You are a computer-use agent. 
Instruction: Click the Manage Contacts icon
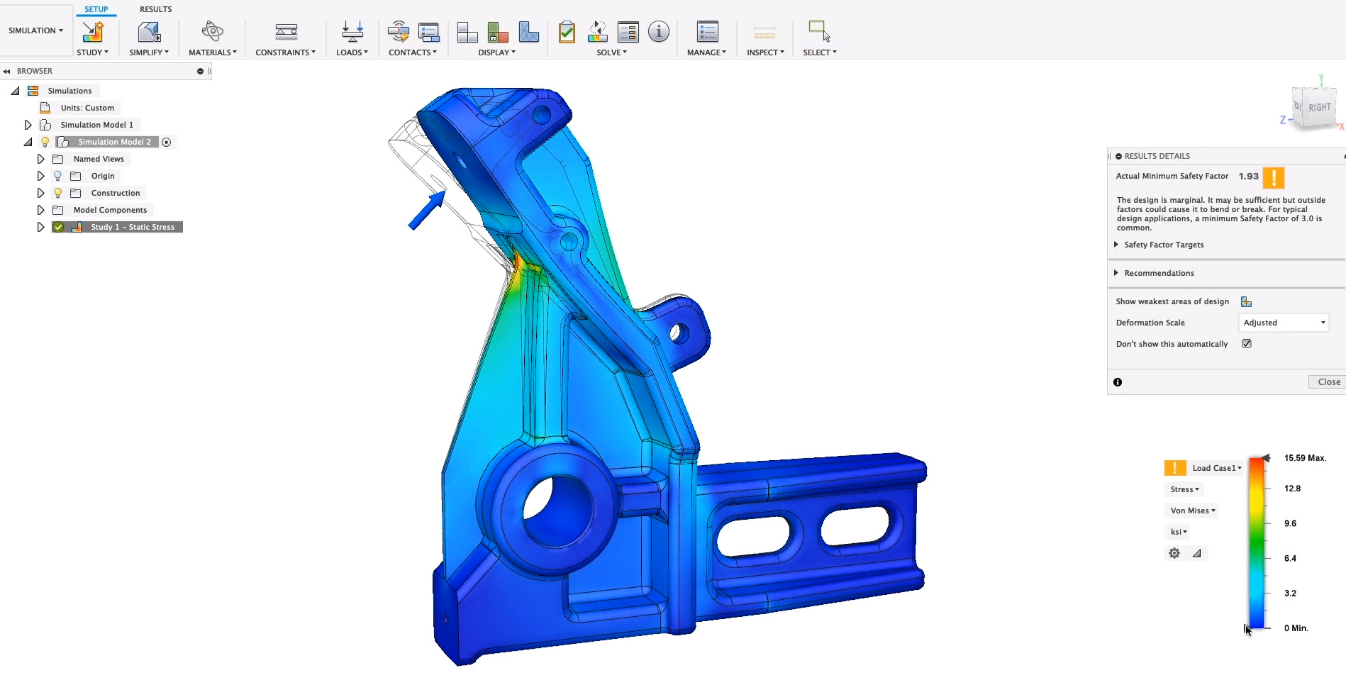coord(428,32)
